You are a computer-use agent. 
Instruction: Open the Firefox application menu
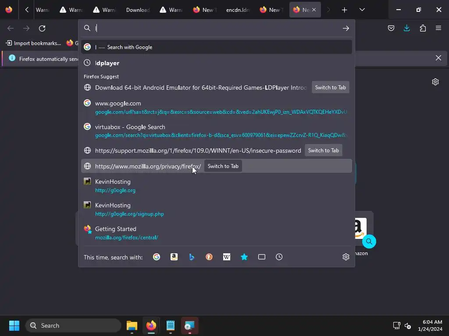click(x=438, y=28)
